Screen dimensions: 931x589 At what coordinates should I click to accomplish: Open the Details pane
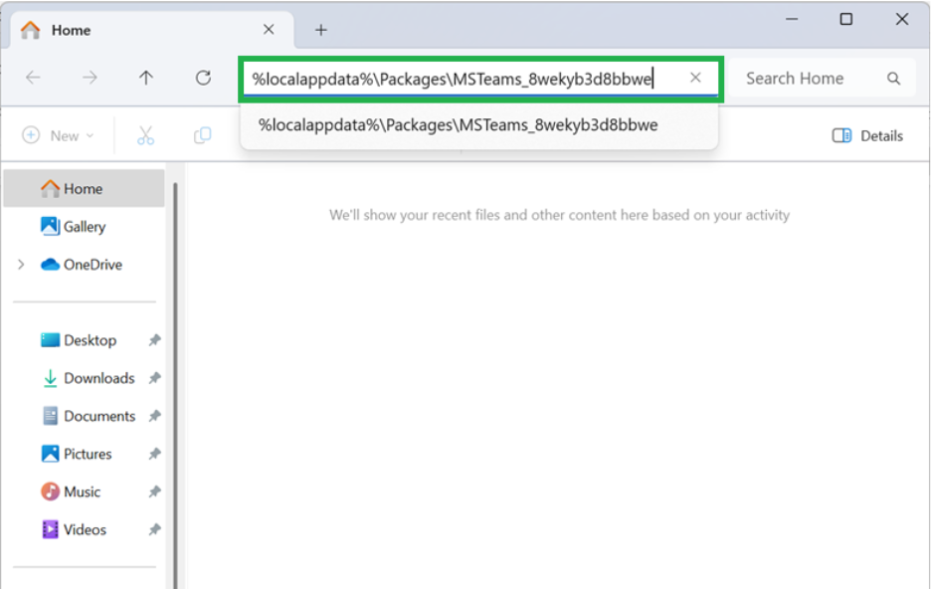(x=867, y=136)
